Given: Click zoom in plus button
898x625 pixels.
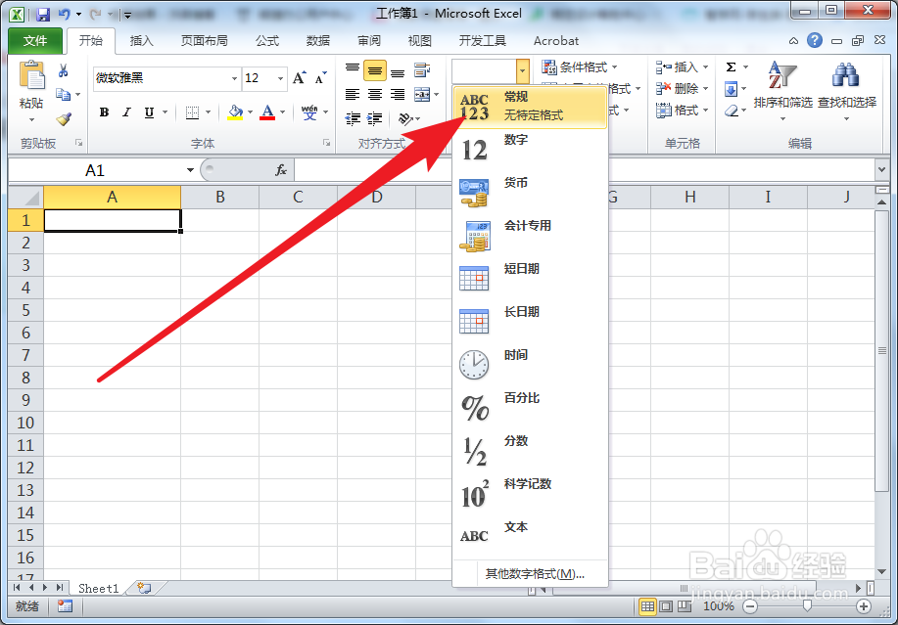Looking at the screenshot, I should click(863, 606).
